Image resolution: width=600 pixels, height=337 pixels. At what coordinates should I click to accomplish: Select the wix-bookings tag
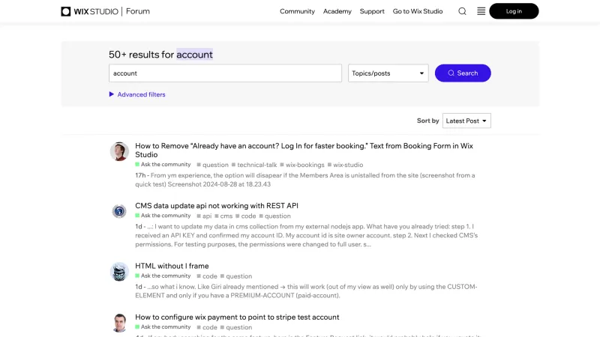(x=302, y=165)
